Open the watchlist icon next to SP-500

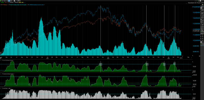(7, 1)
